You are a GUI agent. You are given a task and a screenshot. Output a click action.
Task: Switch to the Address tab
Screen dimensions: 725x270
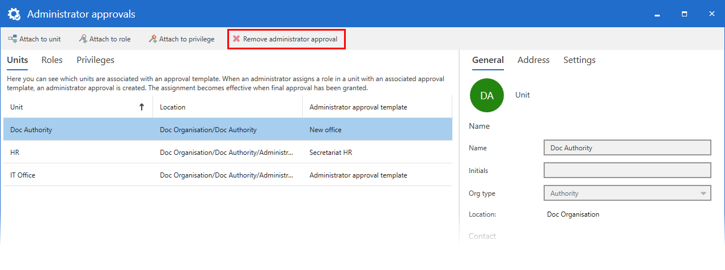click(533, 60)
